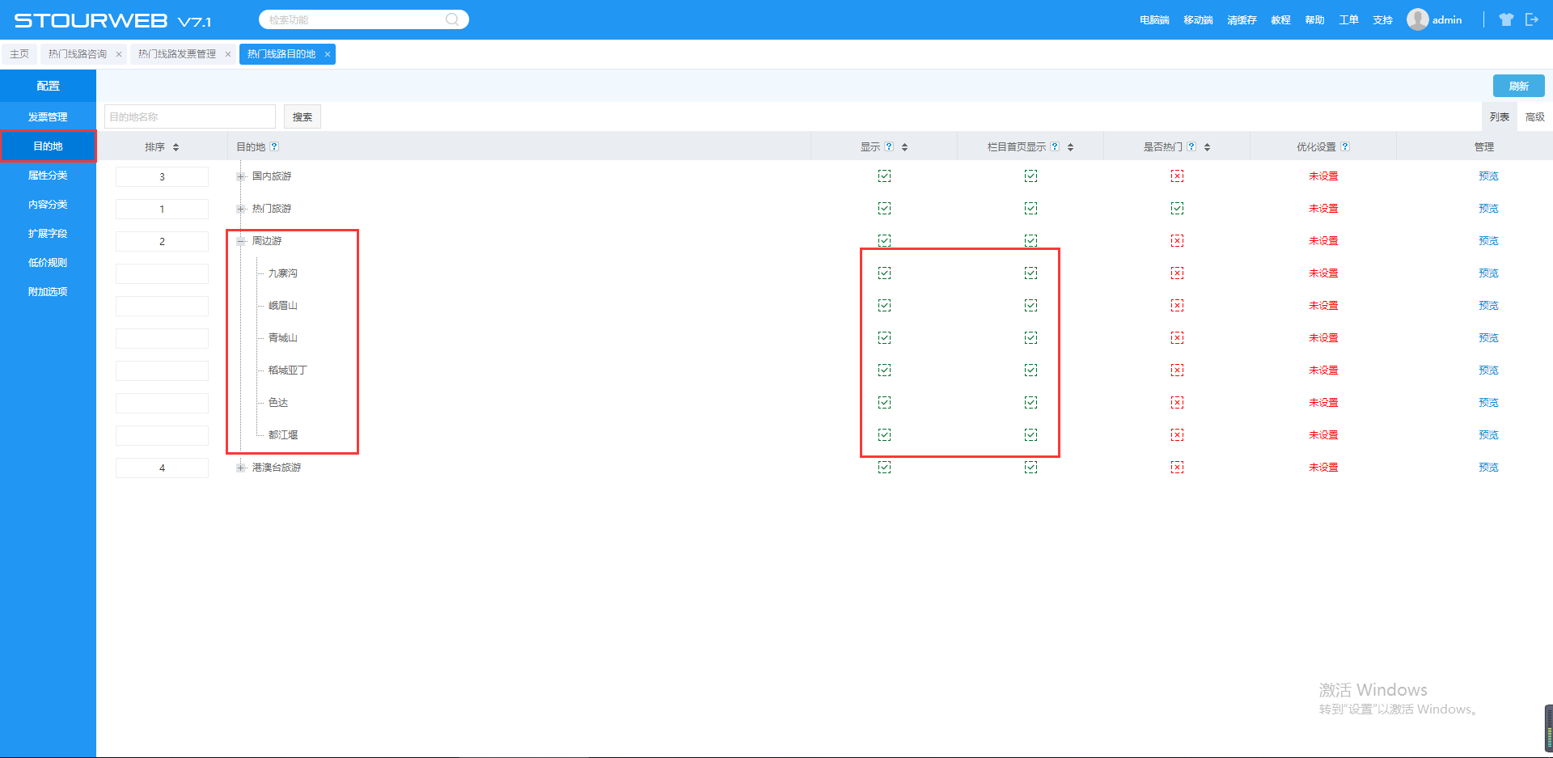Collapse the 周边游 tree node
1553x758 pixels.
click(x=240, y=241)
